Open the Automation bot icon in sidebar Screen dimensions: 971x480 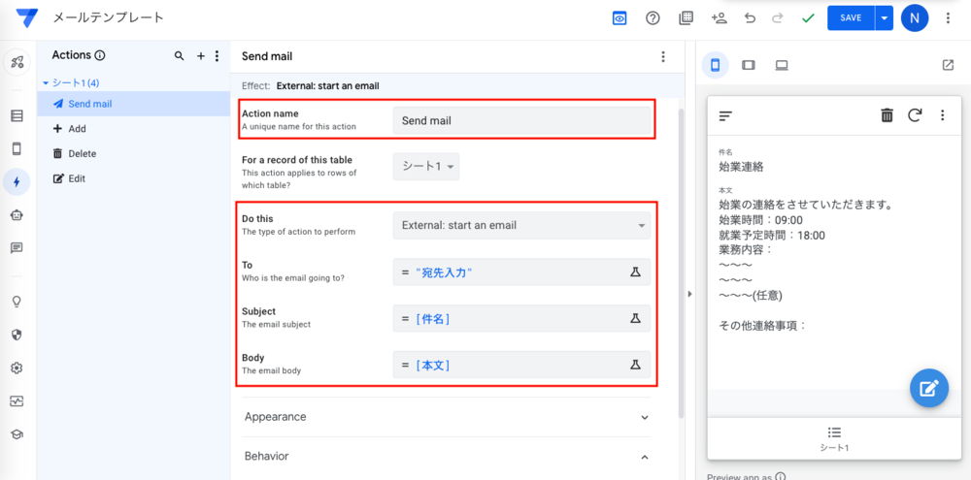click(17, 214)
